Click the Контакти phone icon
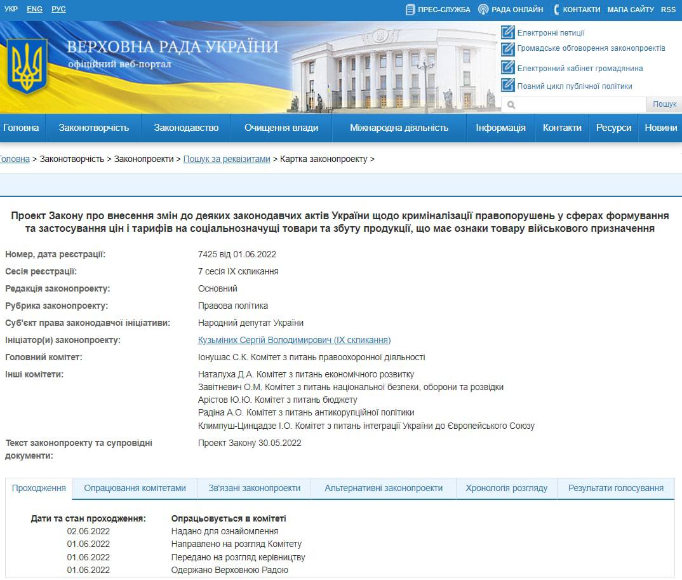 556,10
